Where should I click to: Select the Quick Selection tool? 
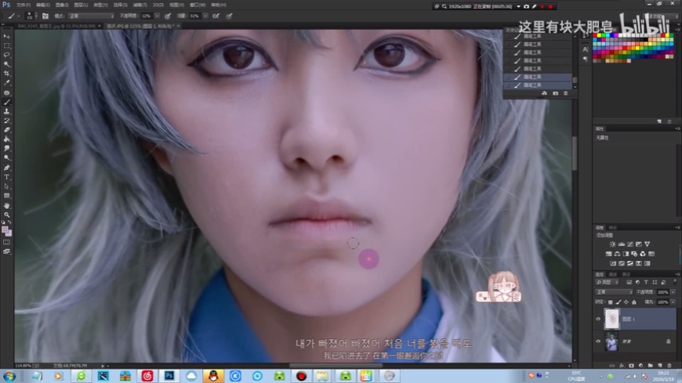coord(6,64)
